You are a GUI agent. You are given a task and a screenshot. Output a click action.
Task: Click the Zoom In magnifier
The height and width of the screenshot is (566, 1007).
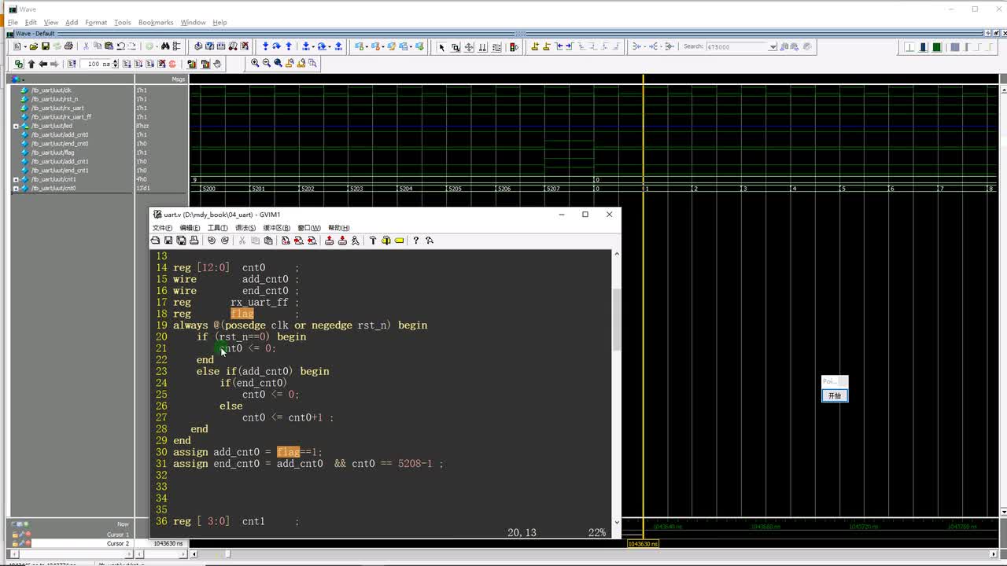(255, 64)
